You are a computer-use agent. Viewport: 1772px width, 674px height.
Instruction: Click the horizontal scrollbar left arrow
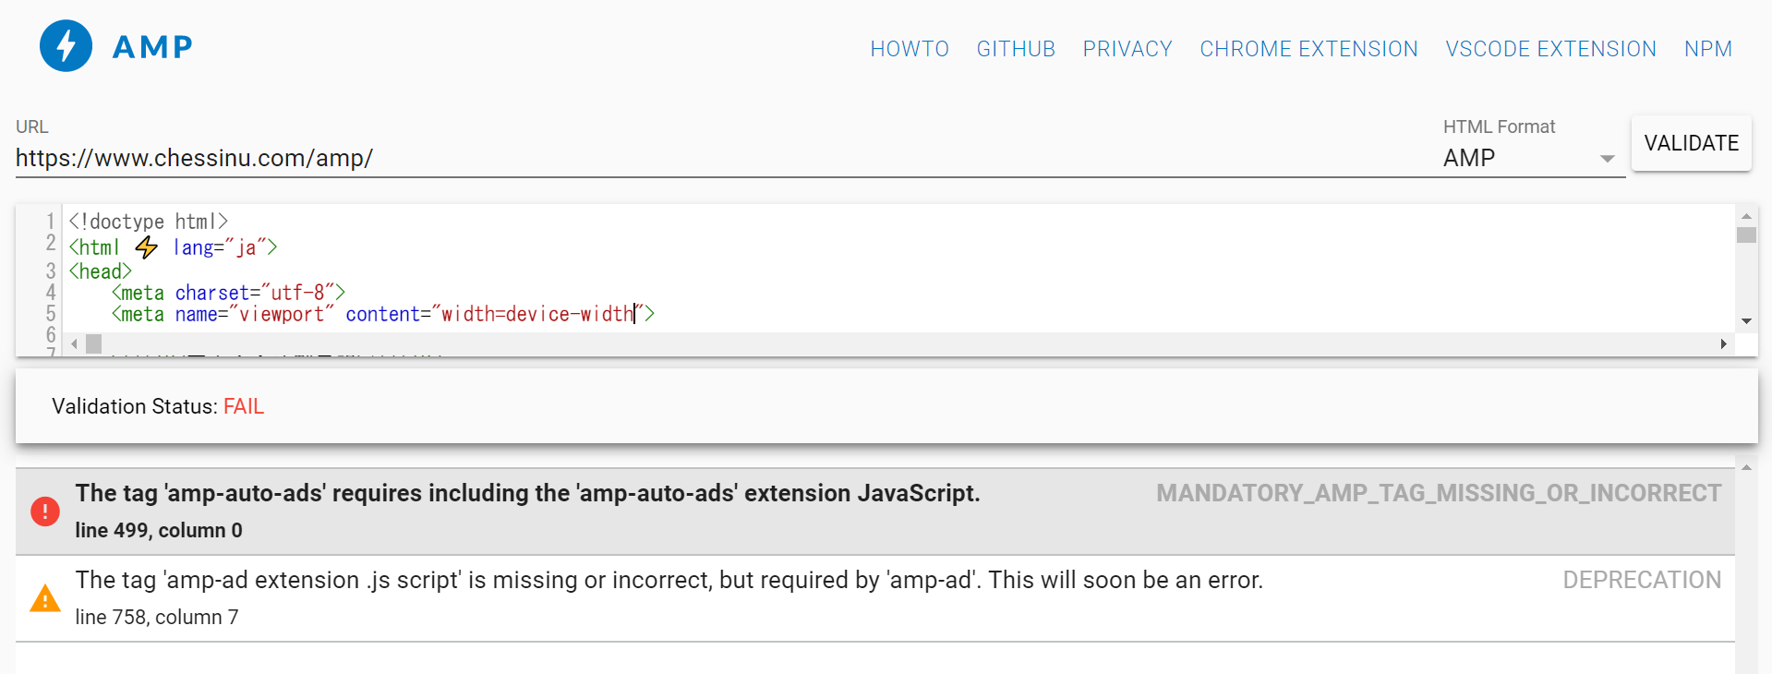click(73, 343)
